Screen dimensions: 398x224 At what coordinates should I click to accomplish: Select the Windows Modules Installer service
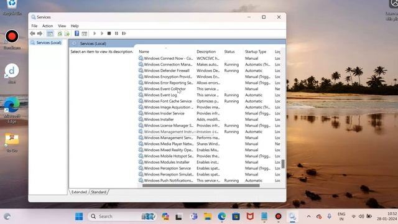(210, 162)
